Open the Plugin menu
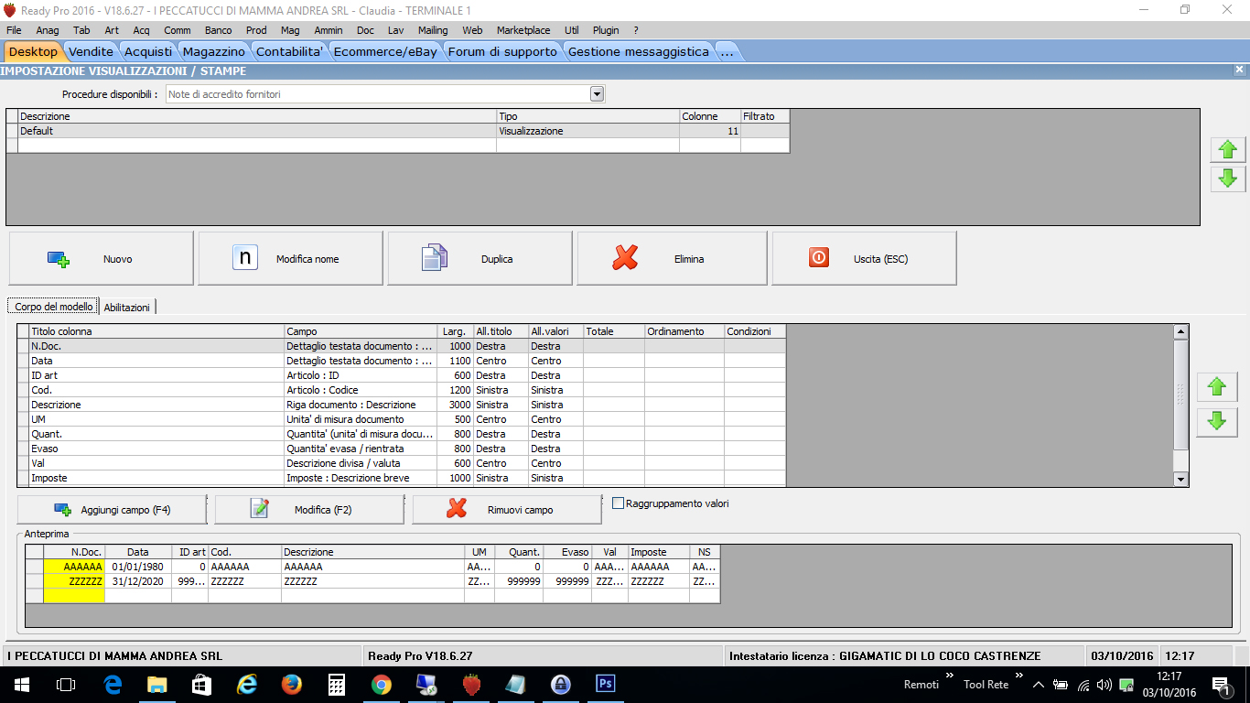Screen dimensions: 1250x703 point(606,30)
